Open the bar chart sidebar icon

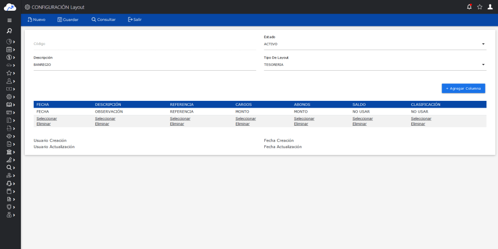tap(9, 160)
